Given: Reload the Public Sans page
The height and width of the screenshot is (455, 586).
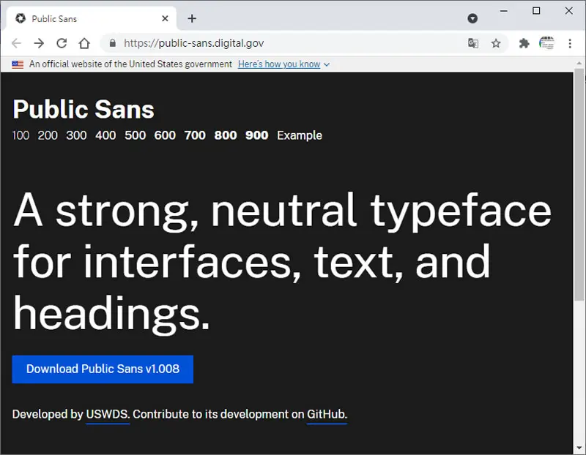Looking at the screenshot, I should (x=62, y=43).
